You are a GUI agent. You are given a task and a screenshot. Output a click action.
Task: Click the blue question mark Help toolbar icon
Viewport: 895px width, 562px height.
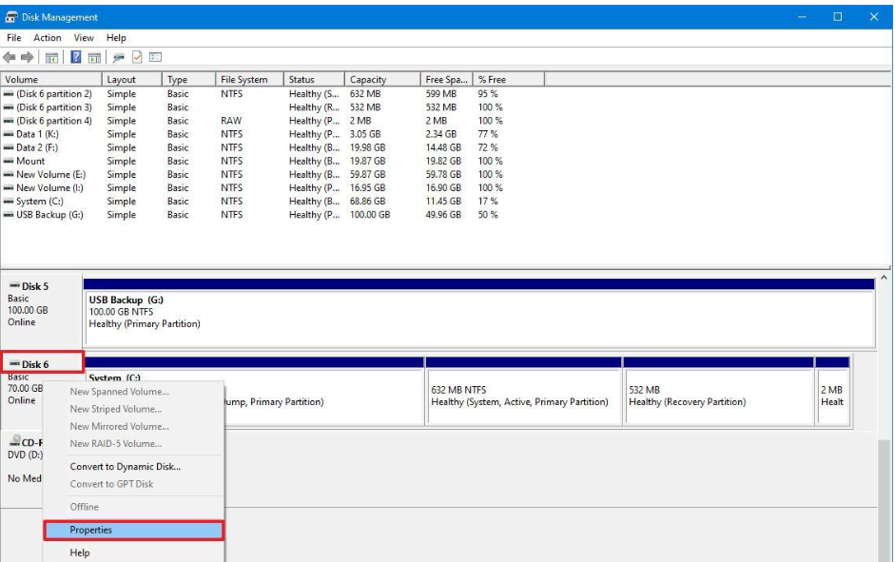coord(76,58)
